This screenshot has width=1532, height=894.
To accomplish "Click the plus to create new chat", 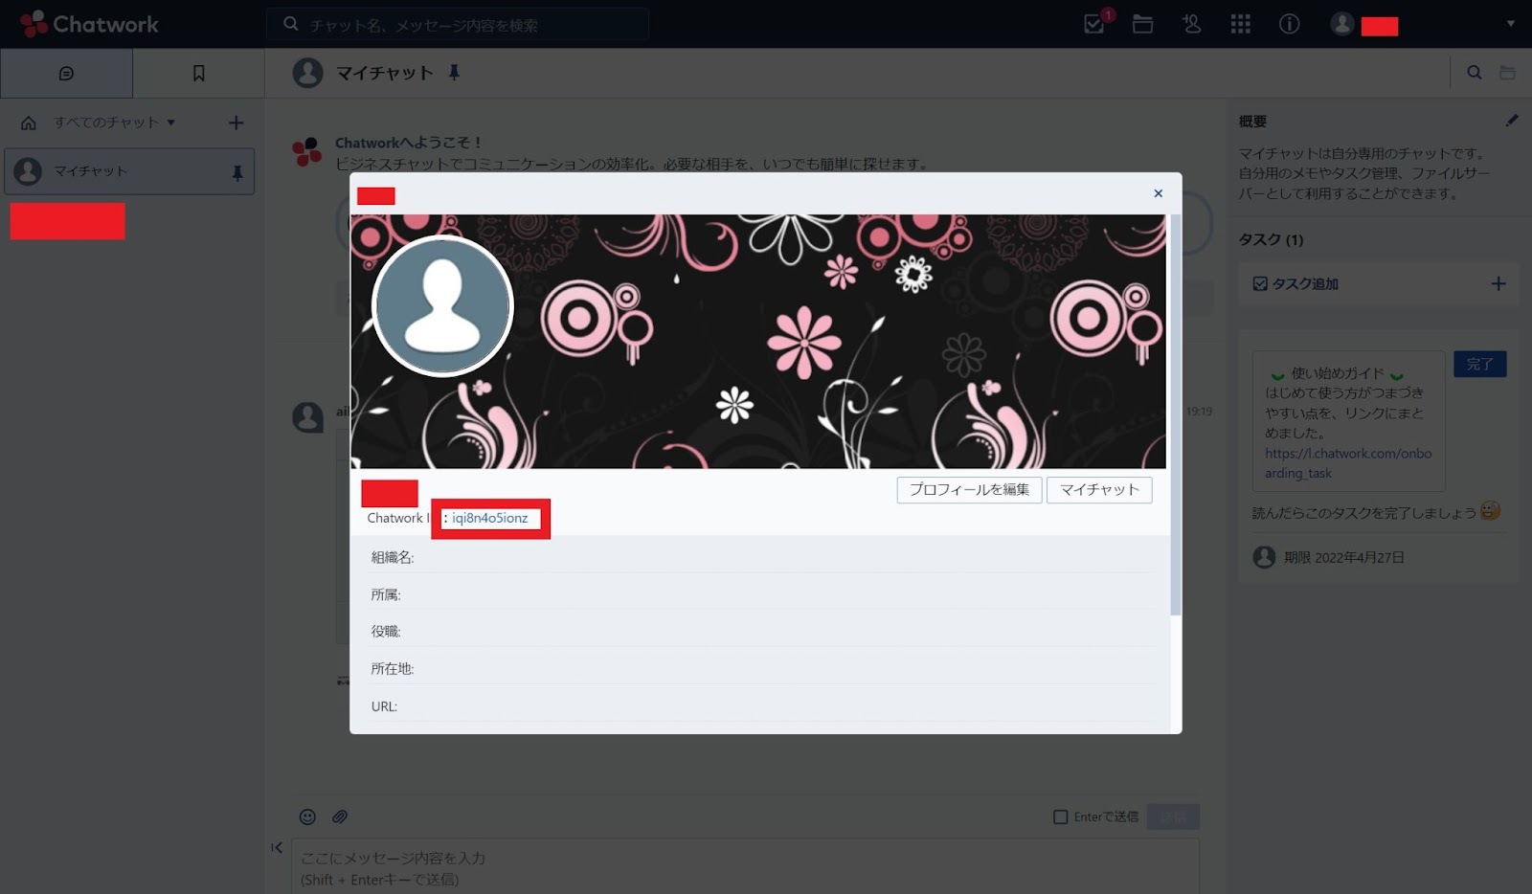I will pos(237,123).
